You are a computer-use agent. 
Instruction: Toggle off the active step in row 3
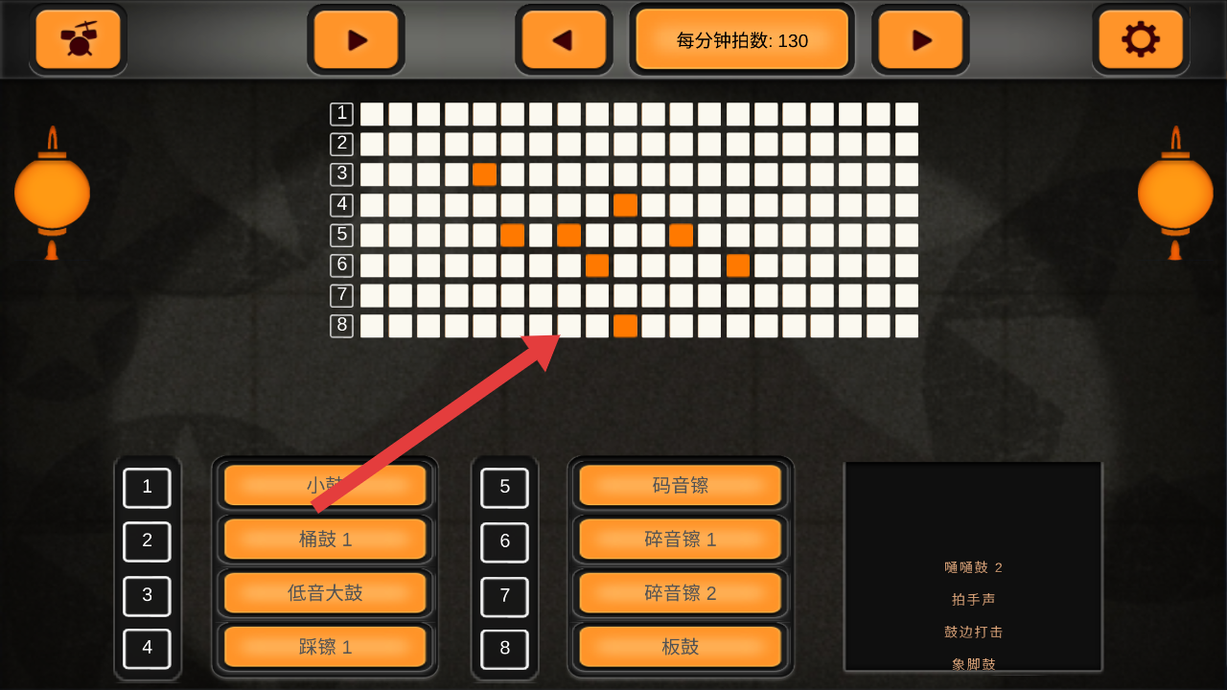click(484, 174)
